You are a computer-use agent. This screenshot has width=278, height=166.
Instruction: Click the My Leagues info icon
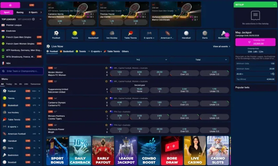point(33,19)
